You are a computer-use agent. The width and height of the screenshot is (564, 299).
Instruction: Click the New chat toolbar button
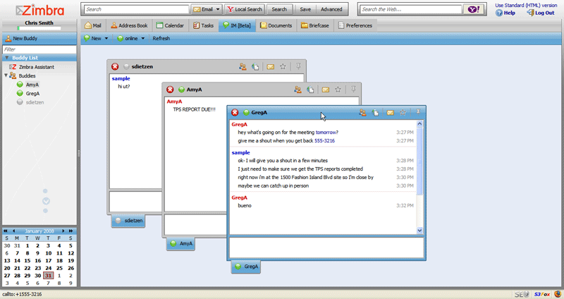[x=92, y=38]
